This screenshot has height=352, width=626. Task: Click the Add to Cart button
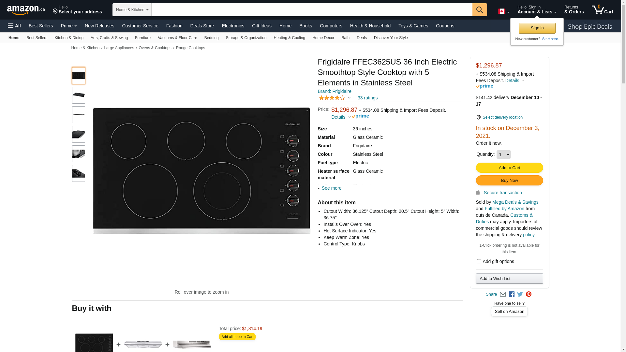pos(509,168)
